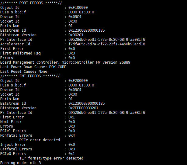This screenshot has height=165, width=187.
Task: Click the Next Error label
Action: (11, 121)
